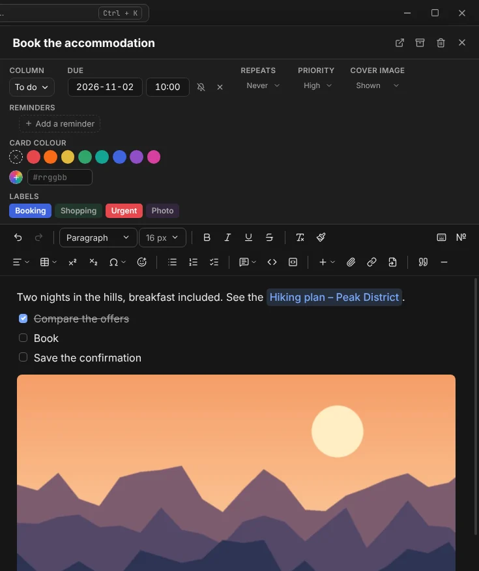This screenshot has height=571, width=479.
Task: Insert a to-do checklist
Action: click(214, 262)
